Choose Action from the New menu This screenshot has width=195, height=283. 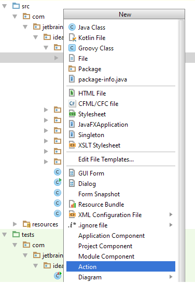pyautogui.click(x=121, y=266)
